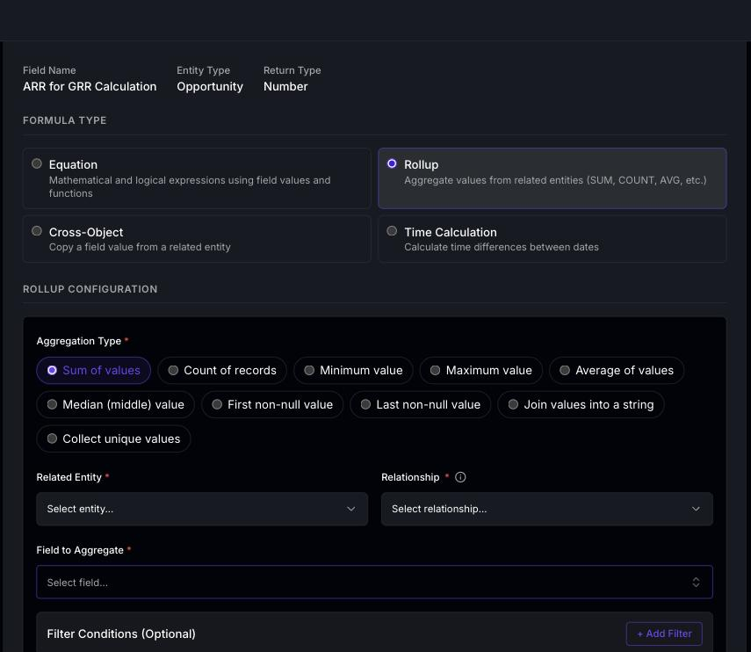Select First non-null value option

pyautogui.click(x=272, y=404)
